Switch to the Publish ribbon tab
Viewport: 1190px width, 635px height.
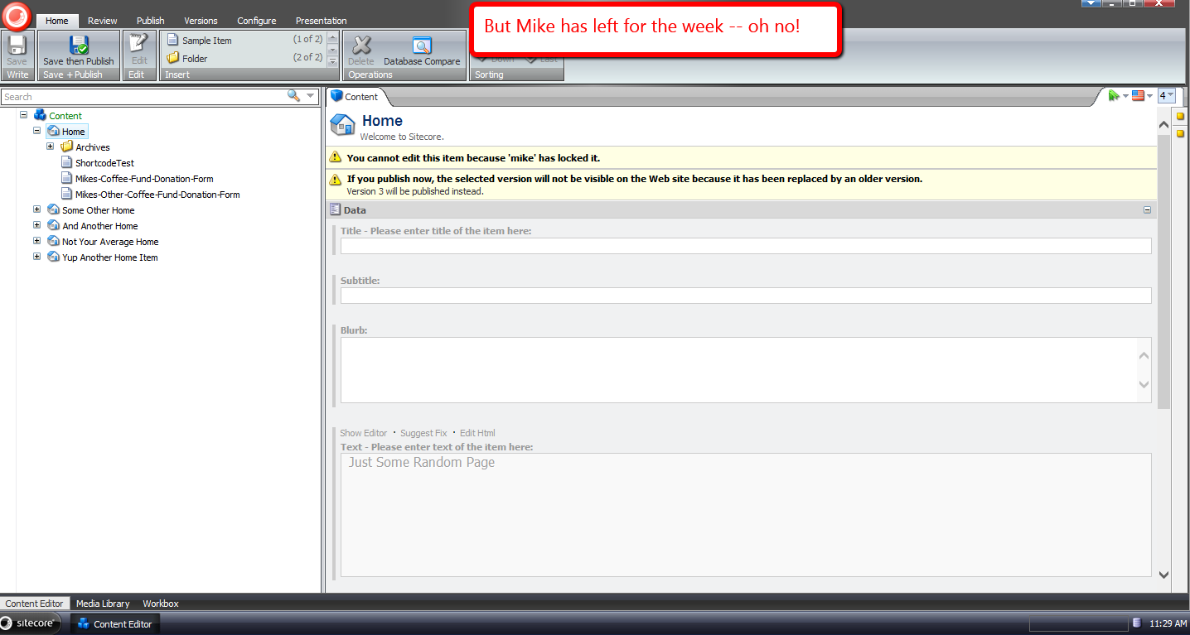(150, 21)
